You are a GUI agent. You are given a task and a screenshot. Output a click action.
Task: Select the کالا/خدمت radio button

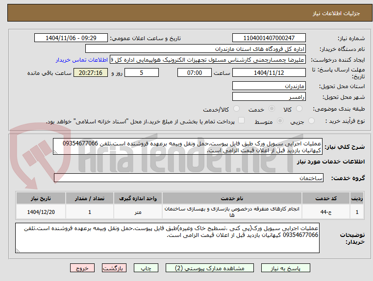tap(236, 109)
